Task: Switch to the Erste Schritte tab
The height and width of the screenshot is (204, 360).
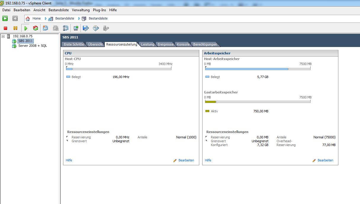Action: (x=74, y=44)
